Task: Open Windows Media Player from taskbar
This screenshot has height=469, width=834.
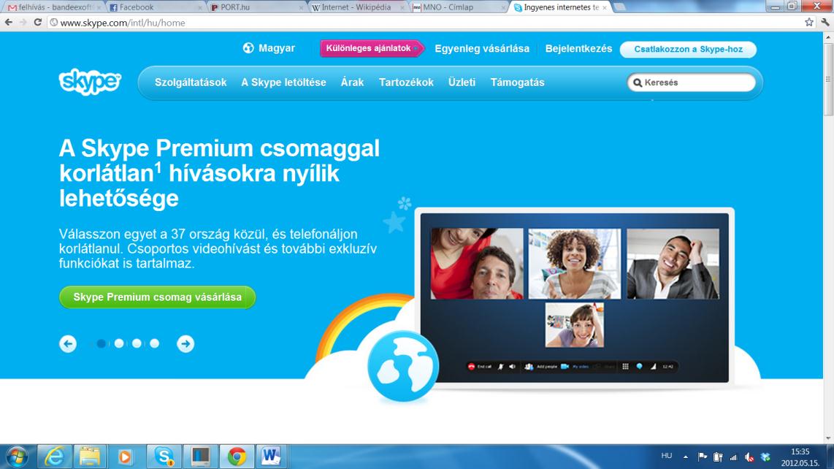Action: [x=124, y=457]
